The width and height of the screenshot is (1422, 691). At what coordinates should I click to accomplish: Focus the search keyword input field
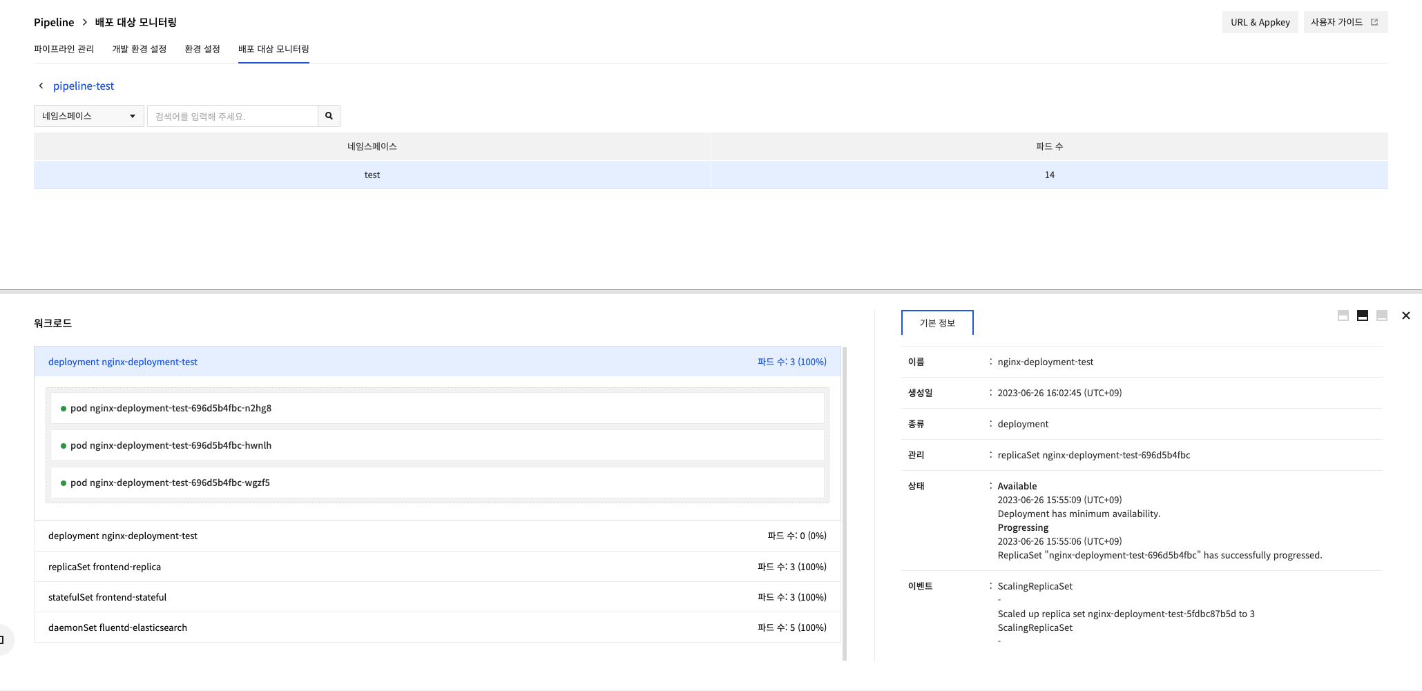232,116
